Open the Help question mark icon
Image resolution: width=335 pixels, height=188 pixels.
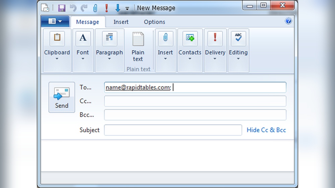(288, 21)
